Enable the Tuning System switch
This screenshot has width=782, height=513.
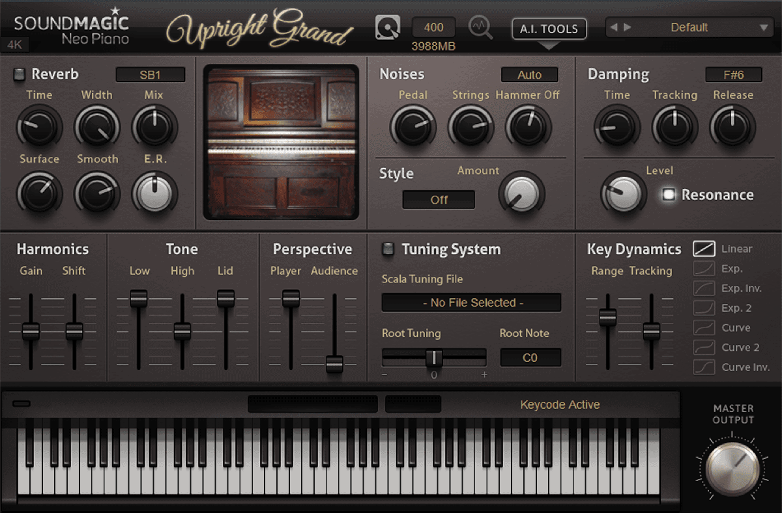pos(388,249)
